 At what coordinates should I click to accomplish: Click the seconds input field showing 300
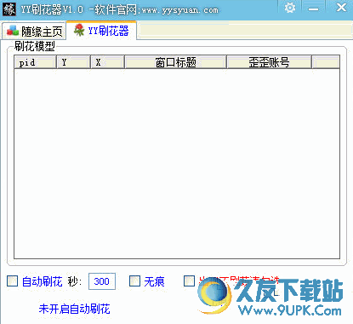point(102,281)
